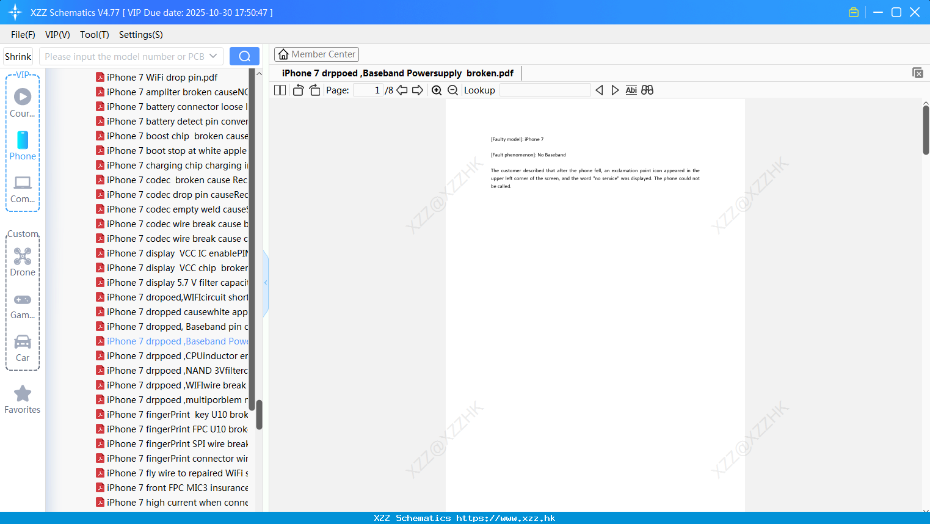The height and width of the screenshot is (524, 930).
Task: Close the open PDF tab panel icon
Action: pyautogui.click(x=917, y=73)
